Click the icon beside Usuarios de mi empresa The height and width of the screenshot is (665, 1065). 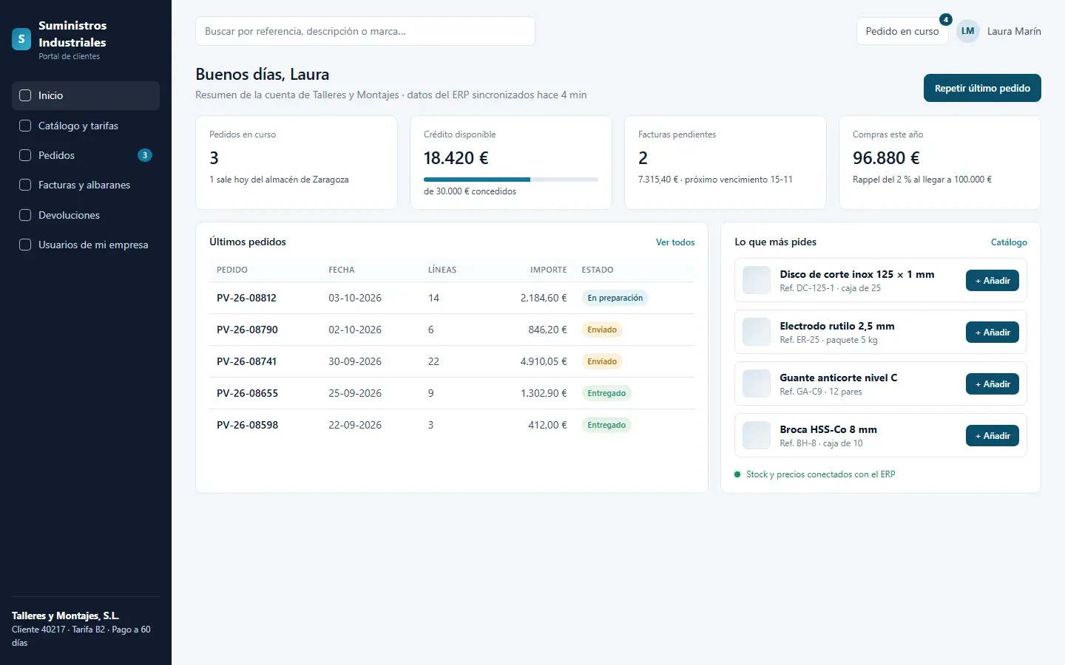click(25, 245)
